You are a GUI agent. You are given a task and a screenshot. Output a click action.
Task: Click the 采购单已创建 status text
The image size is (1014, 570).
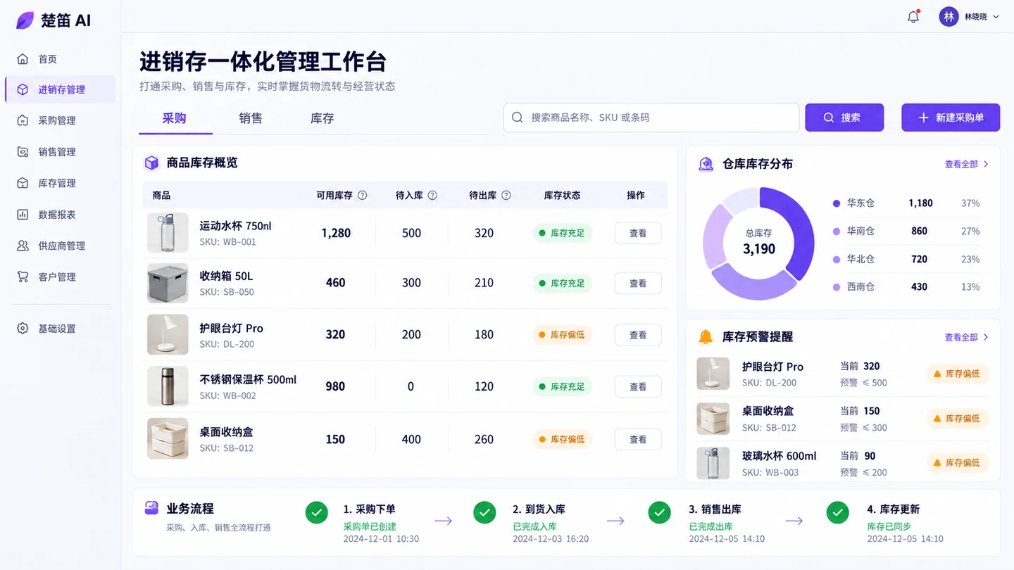[x=370, y=526]
